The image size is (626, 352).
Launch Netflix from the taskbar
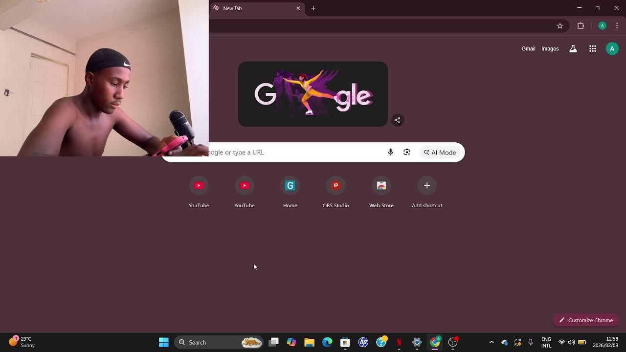(x=399, y=342)
